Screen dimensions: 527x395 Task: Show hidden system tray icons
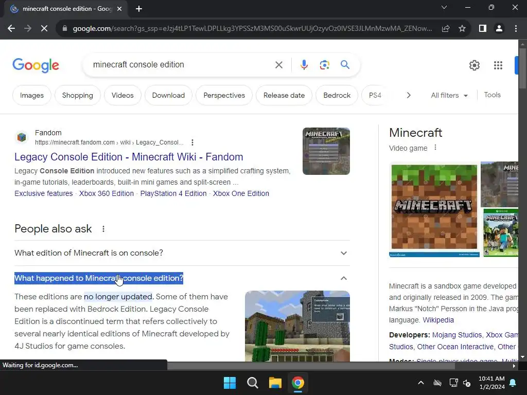click(420, 383)
